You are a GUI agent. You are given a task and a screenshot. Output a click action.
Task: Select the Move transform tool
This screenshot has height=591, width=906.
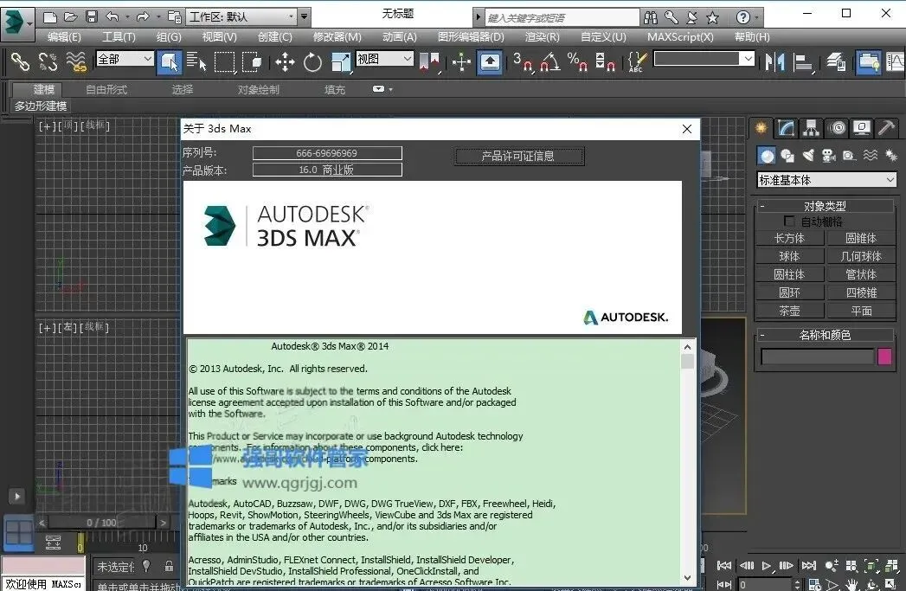pos(285,61)
